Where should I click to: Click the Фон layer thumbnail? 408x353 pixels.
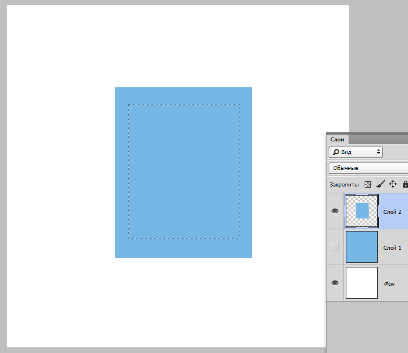point(362,283)
